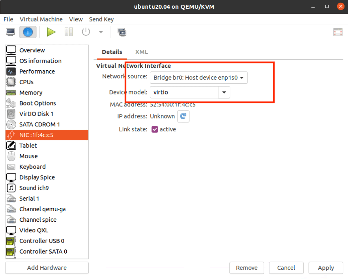
Task: Switch to the graphical console view
Action: (x=10, y=32)
